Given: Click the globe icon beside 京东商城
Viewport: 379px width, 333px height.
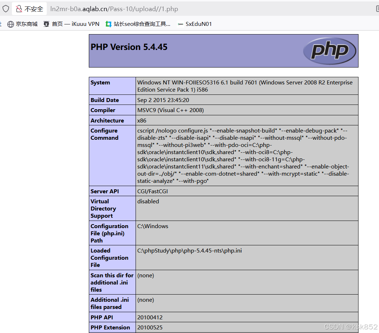Looking at the screenshot, I should (x=10, y=24).
